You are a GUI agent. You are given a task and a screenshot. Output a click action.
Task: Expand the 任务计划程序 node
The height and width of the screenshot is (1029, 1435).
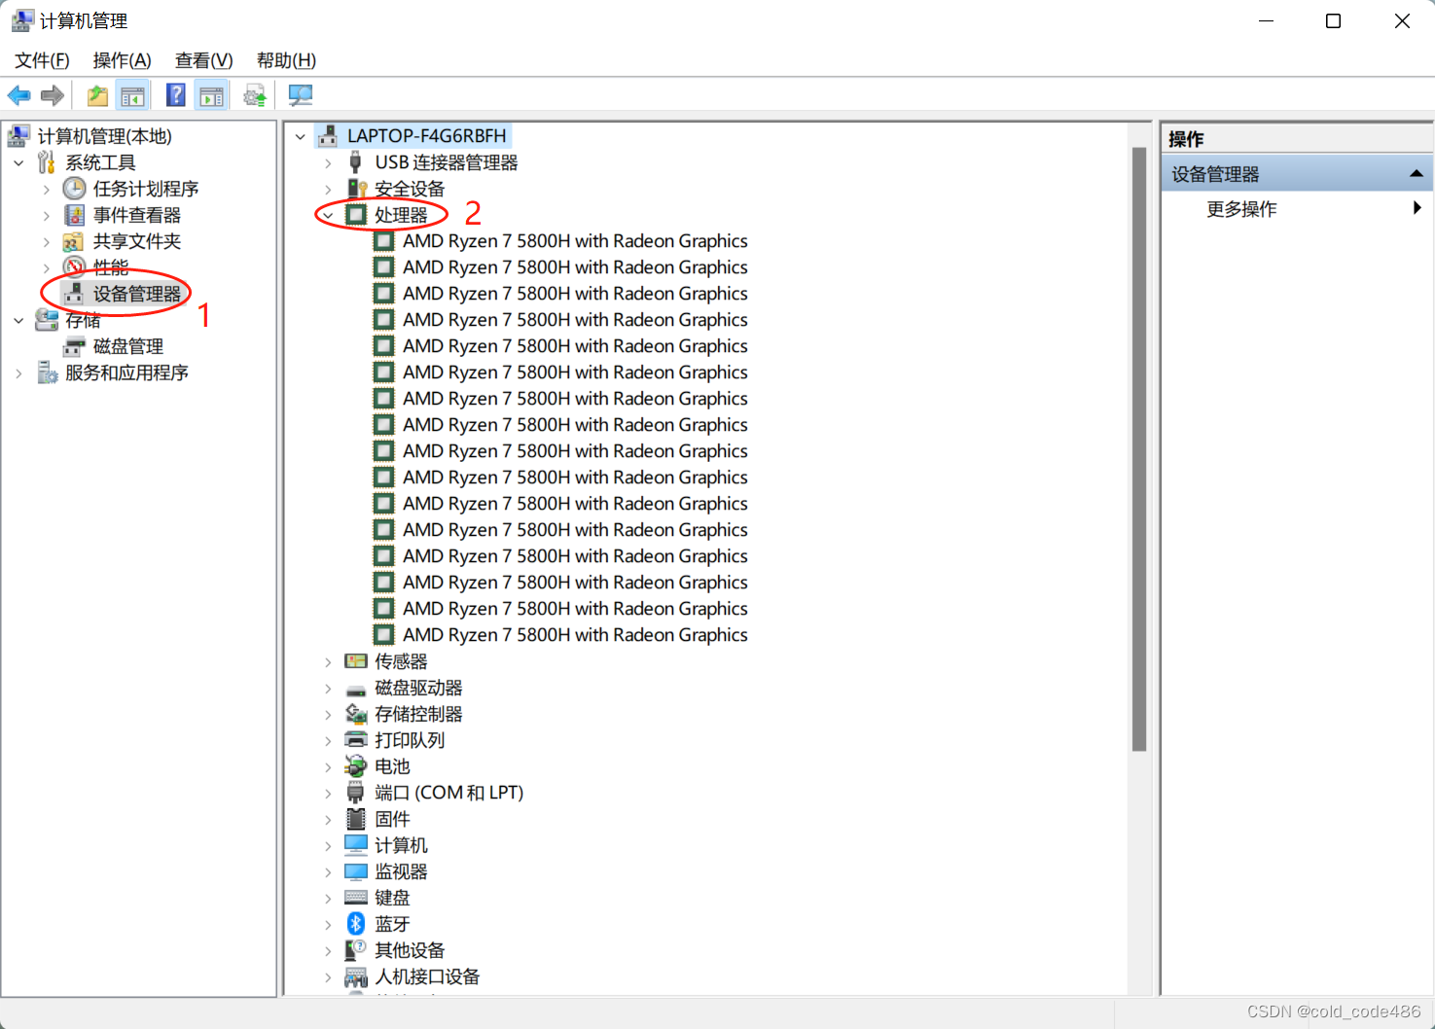[46, 189]
